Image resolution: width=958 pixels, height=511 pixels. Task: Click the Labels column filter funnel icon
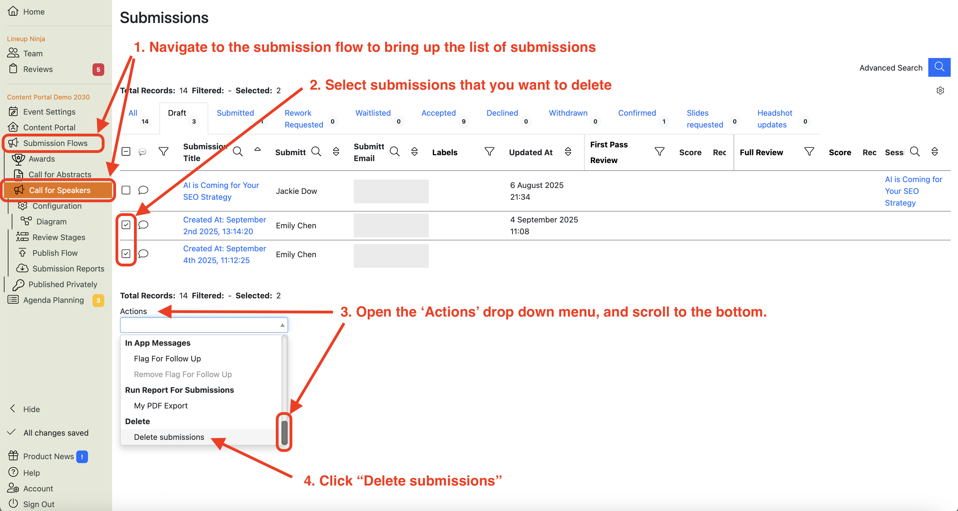click(489, 152)
